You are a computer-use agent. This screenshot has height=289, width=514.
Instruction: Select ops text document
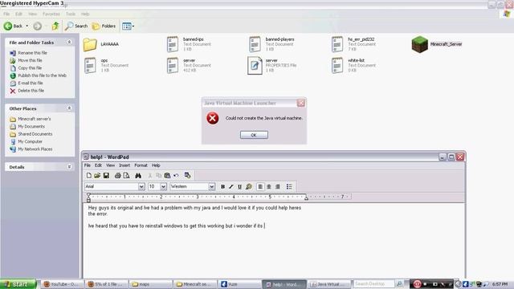(x=106, y=65)
